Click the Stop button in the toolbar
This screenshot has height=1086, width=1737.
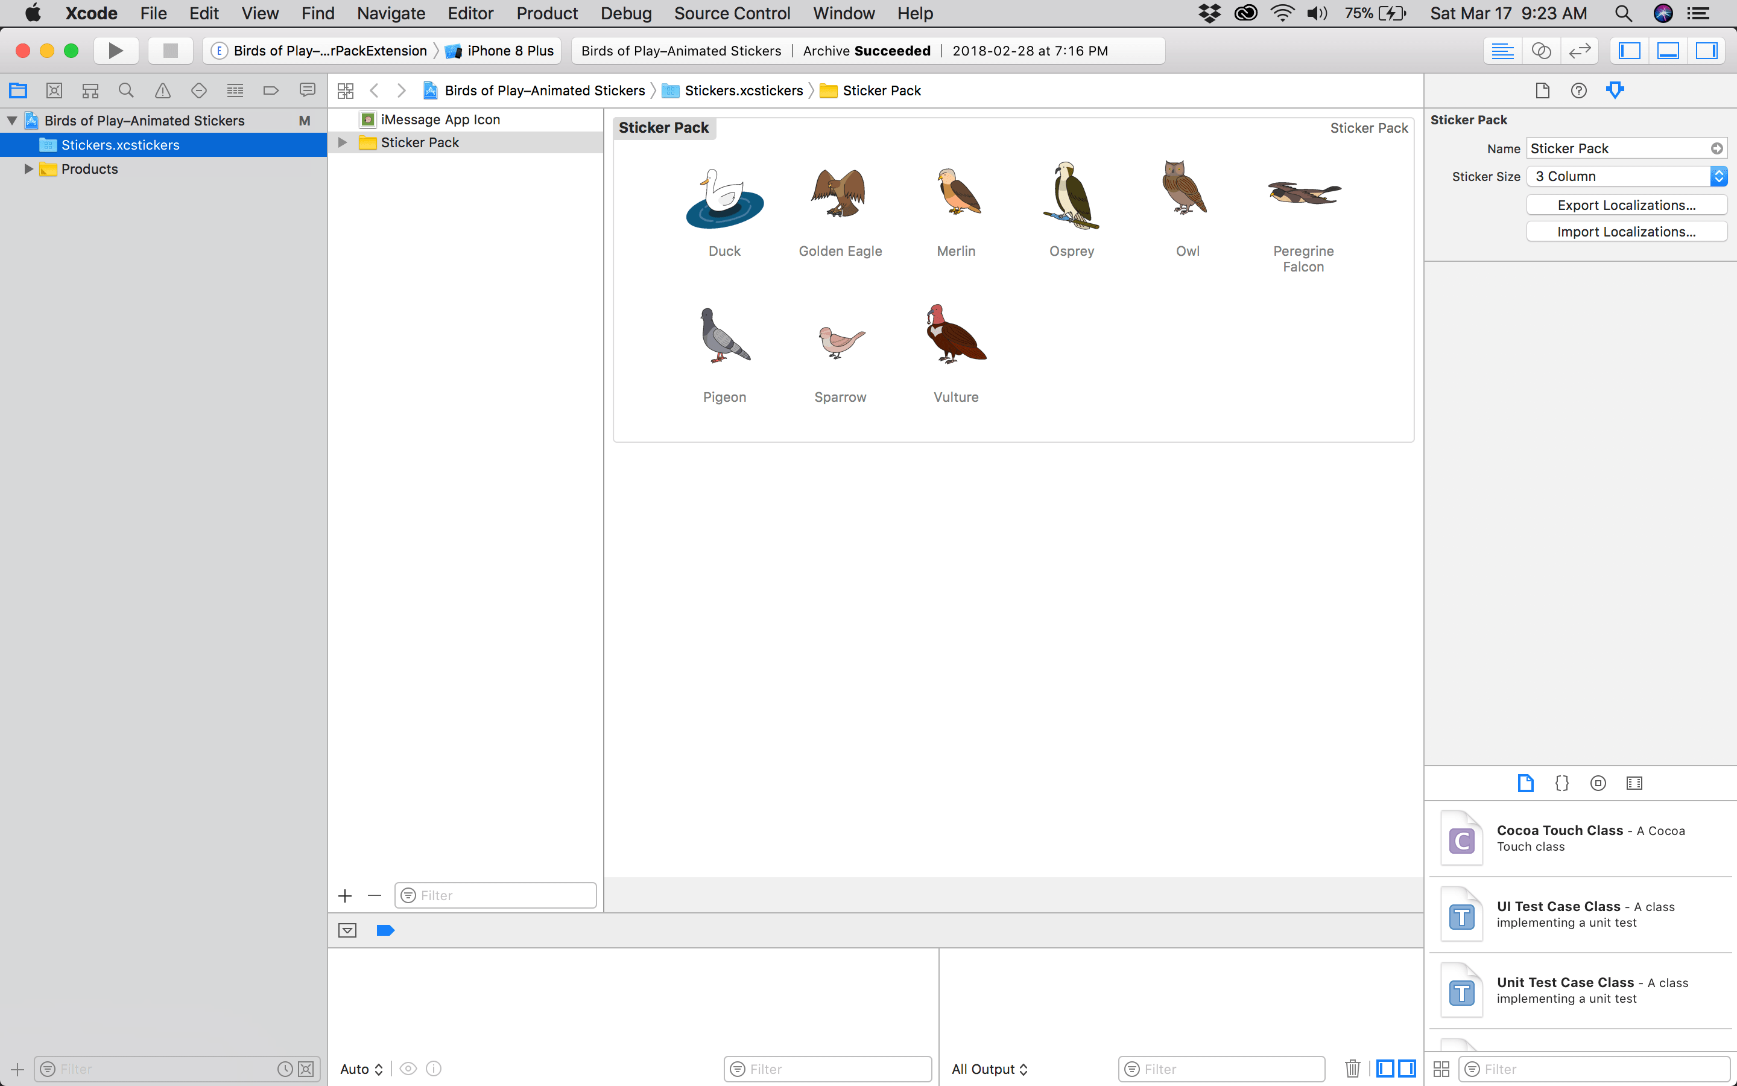[x=170, y=50]
